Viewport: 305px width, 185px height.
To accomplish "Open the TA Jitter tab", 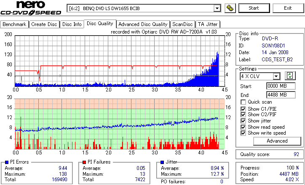I will point(208,24).
